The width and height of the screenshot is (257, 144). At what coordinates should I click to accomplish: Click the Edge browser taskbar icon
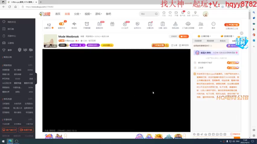[10, 141]
